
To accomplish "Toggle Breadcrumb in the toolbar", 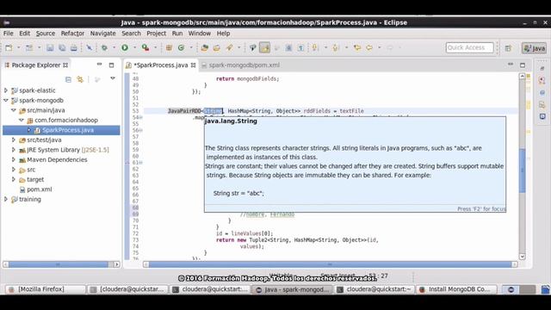I will coord(252,48).
